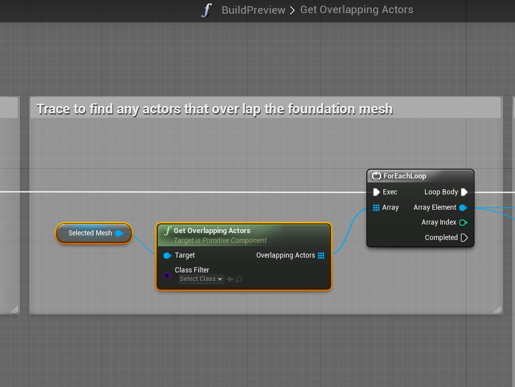Click the Selected Mesh output pin

118,233
